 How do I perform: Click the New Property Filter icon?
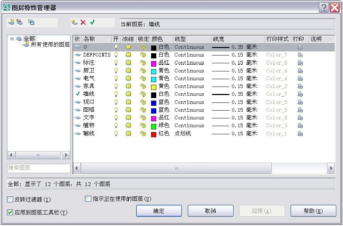coord(11,22)
